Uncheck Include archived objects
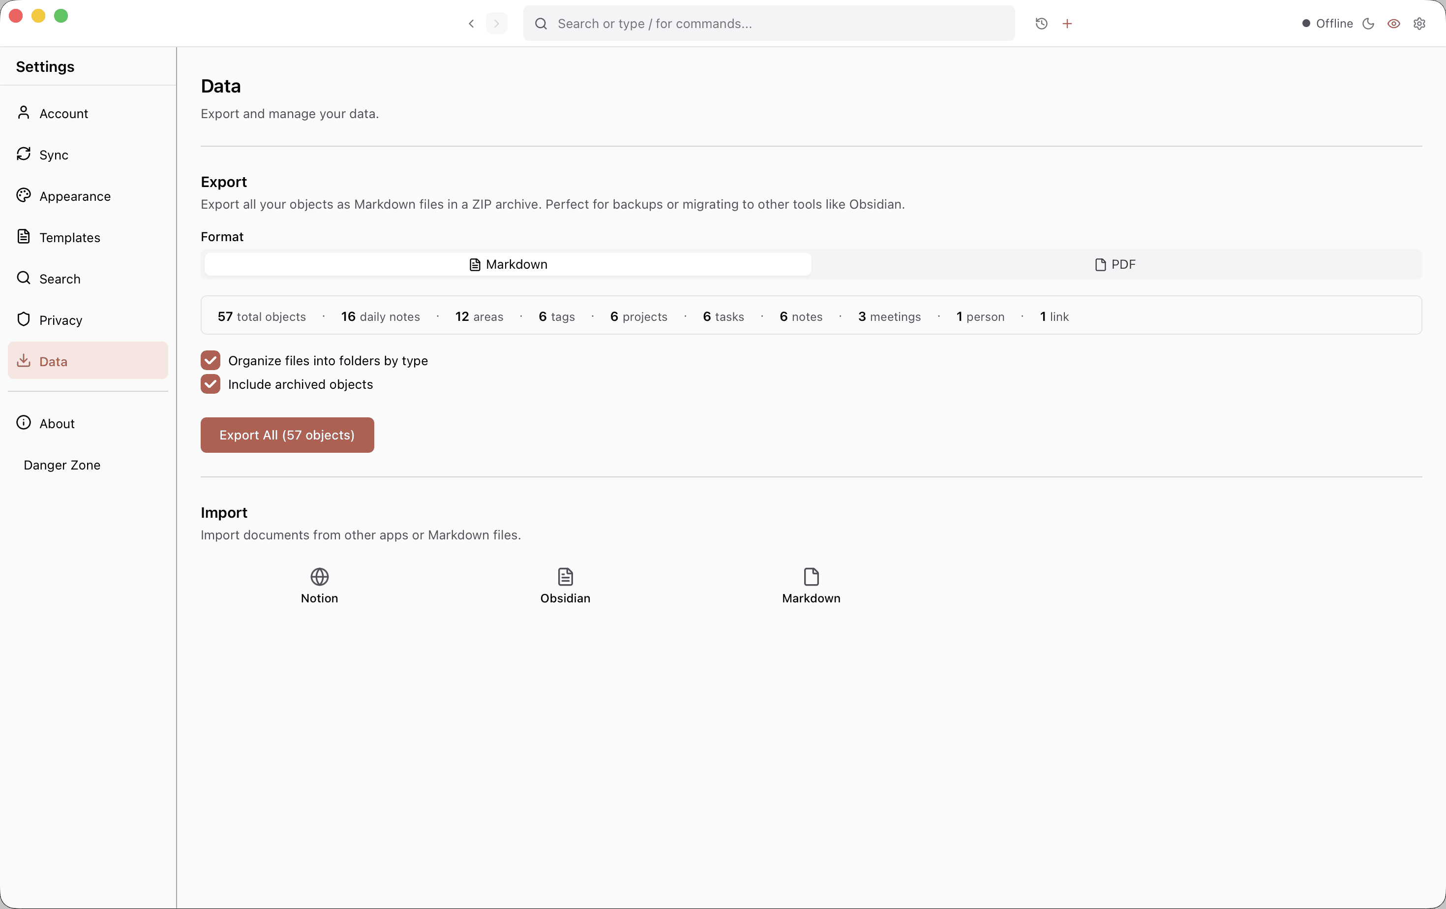This screenshot has width=1446, height=909. pos(210,384)
